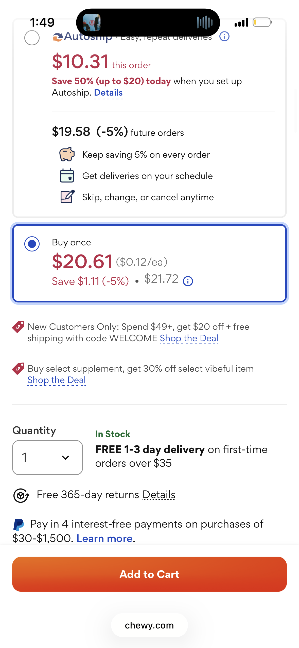Tap the chewy.com address pill
The width and height of the screenshot is (299, 648).
[149, 625]
